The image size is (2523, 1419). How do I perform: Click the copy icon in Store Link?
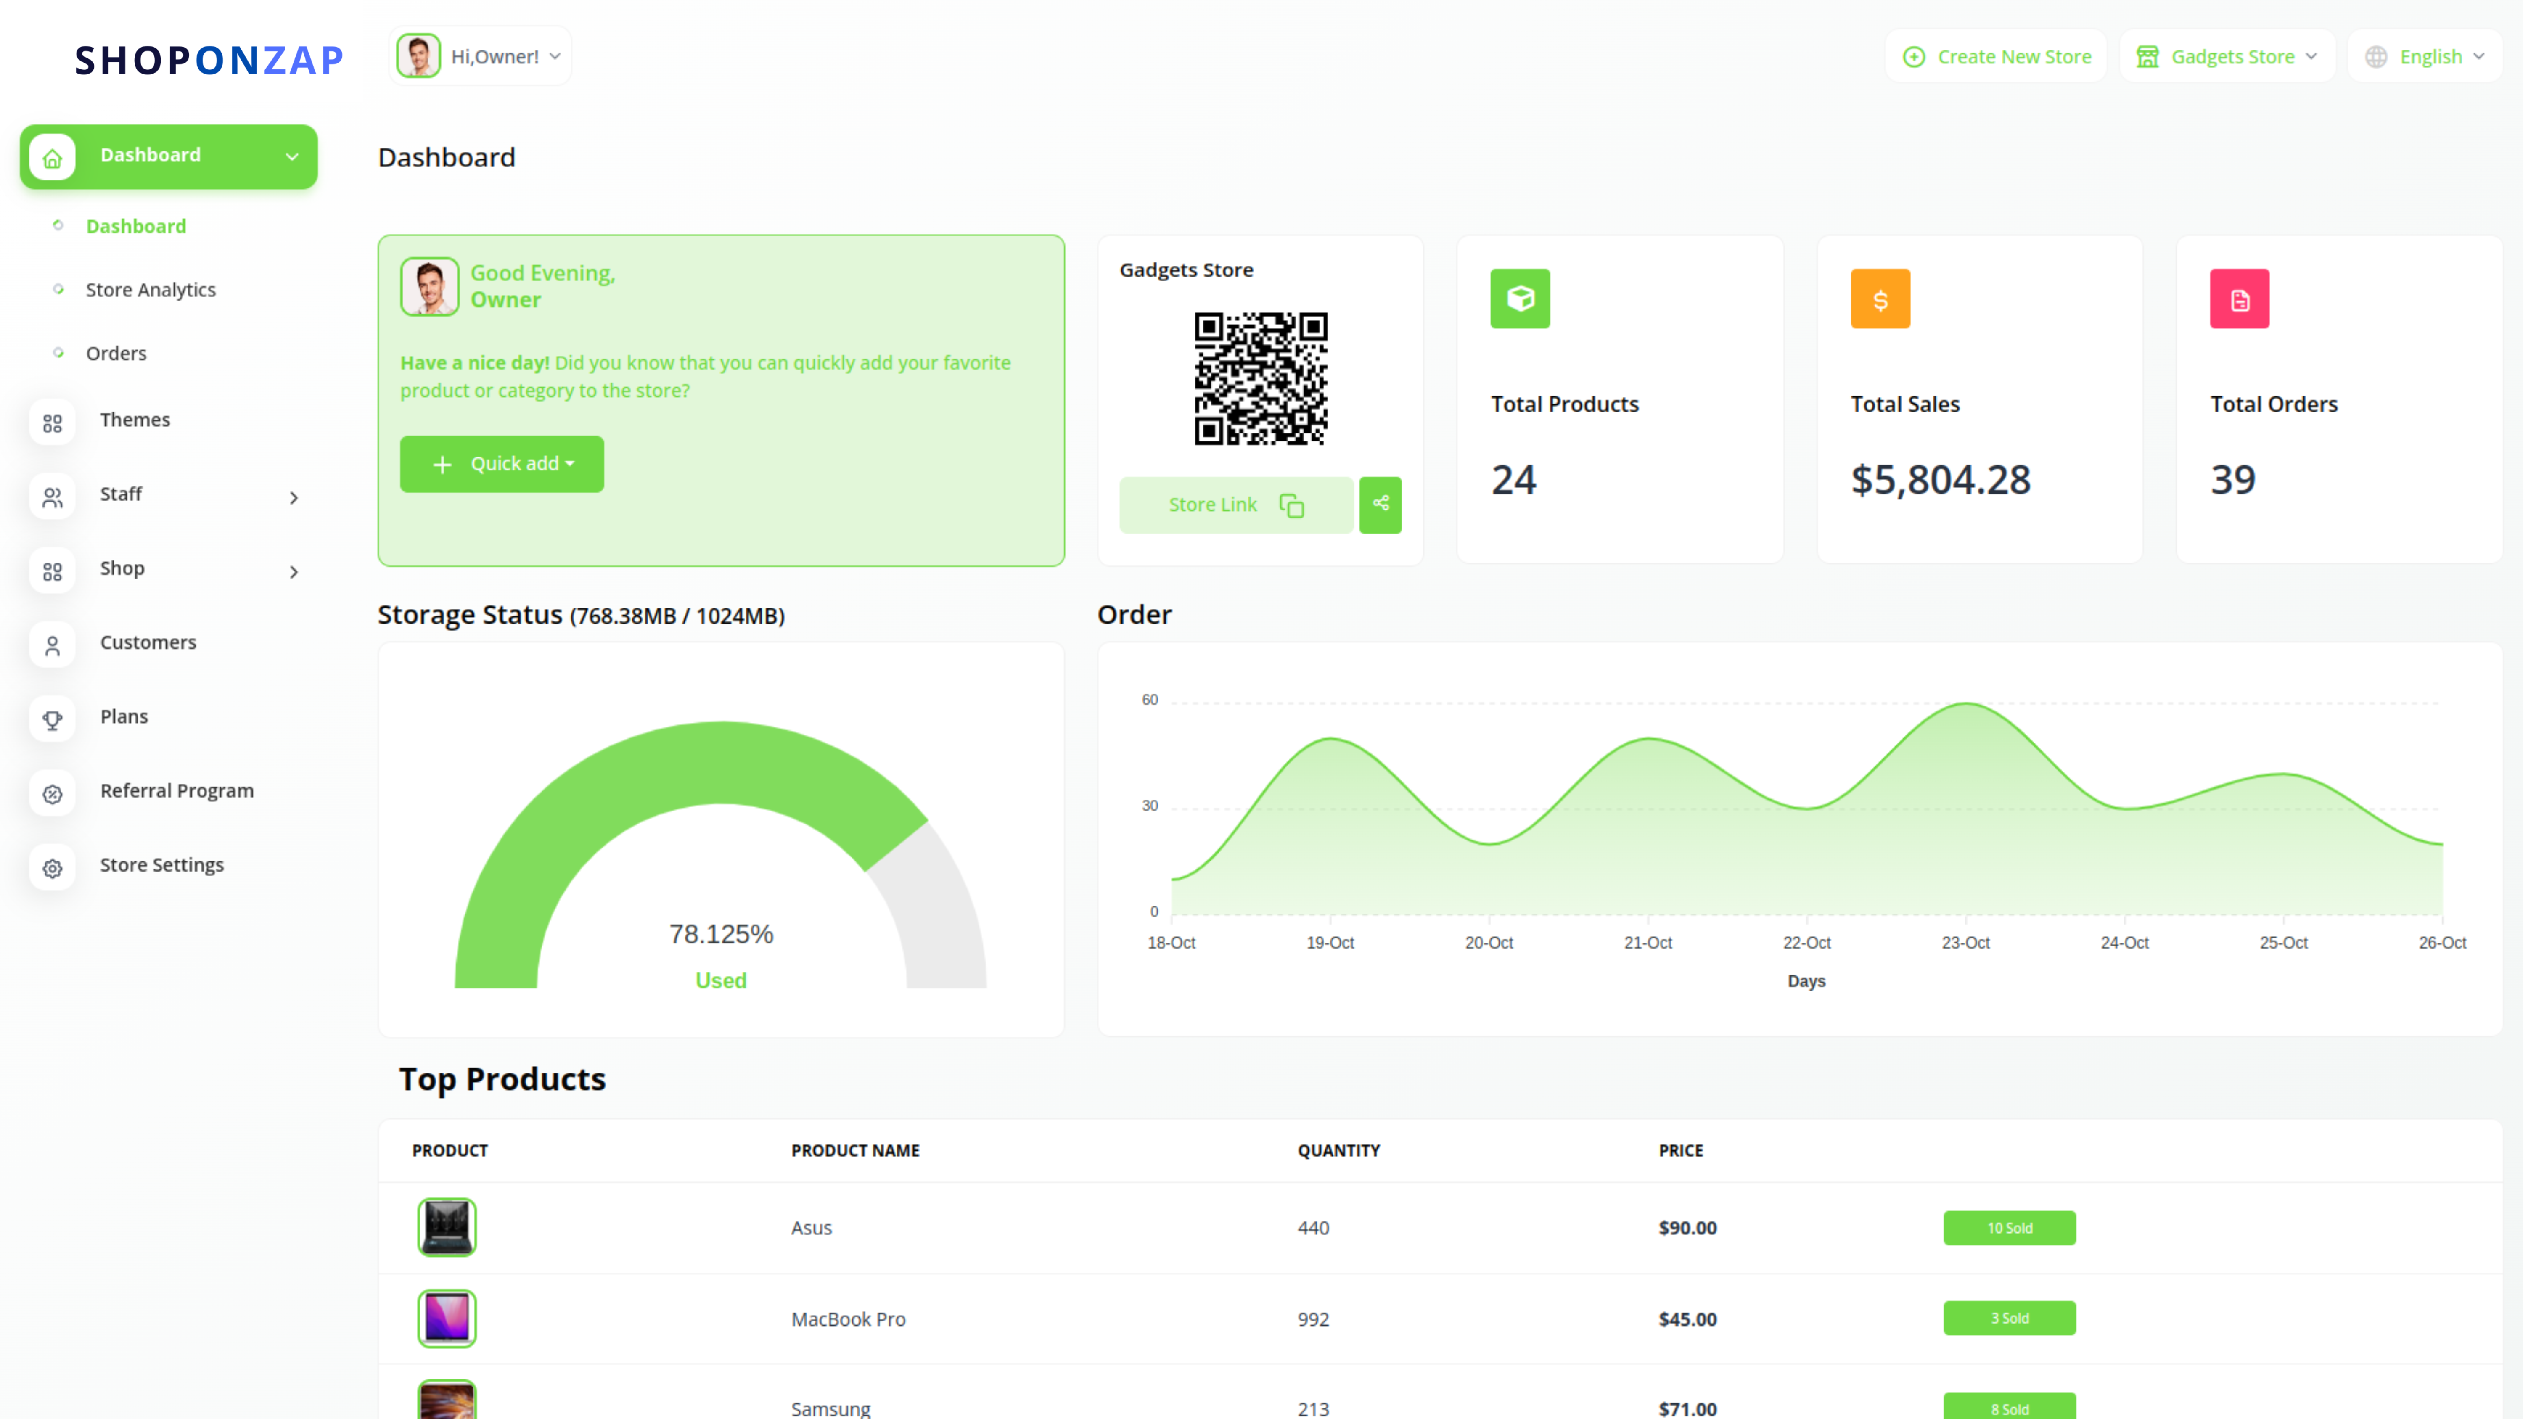(1292, 505)
